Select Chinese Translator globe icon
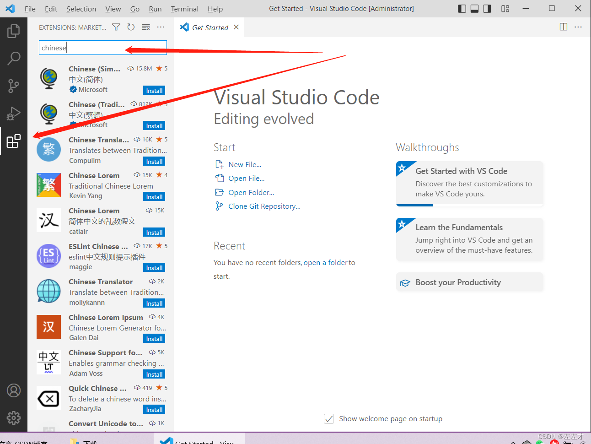This screenshot has width=591, height=444. (48, 291)
